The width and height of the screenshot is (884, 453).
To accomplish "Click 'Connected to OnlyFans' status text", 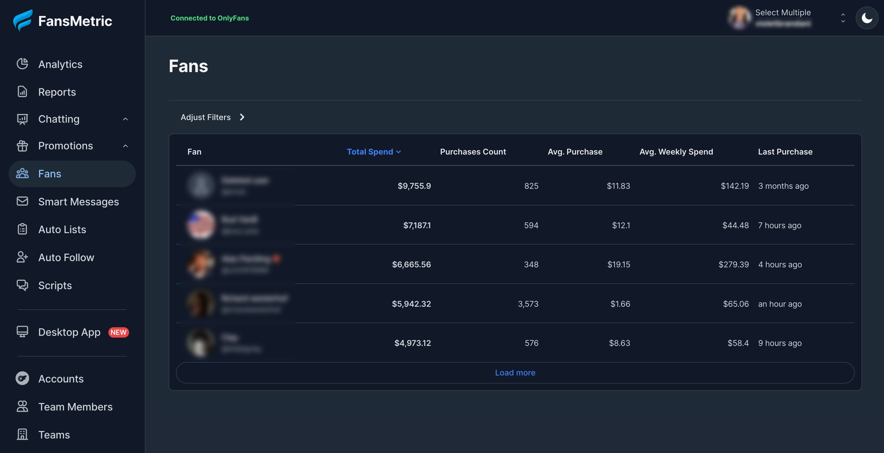I will (210, 18).
